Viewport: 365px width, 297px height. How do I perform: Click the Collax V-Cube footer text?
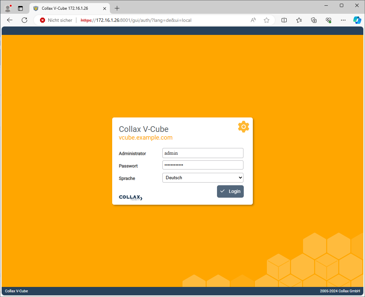coord(16,291)
